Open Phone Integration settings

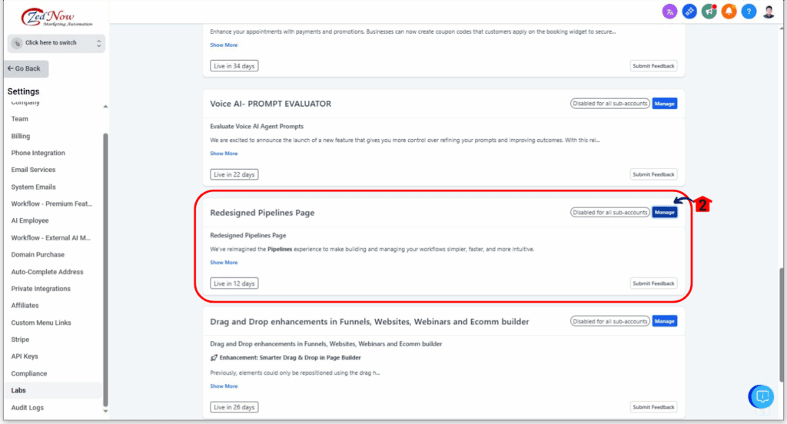click(x=38, y=153)
